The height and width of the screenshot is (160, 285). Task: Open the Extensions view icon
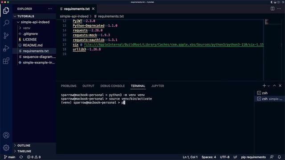click(6, 61)
